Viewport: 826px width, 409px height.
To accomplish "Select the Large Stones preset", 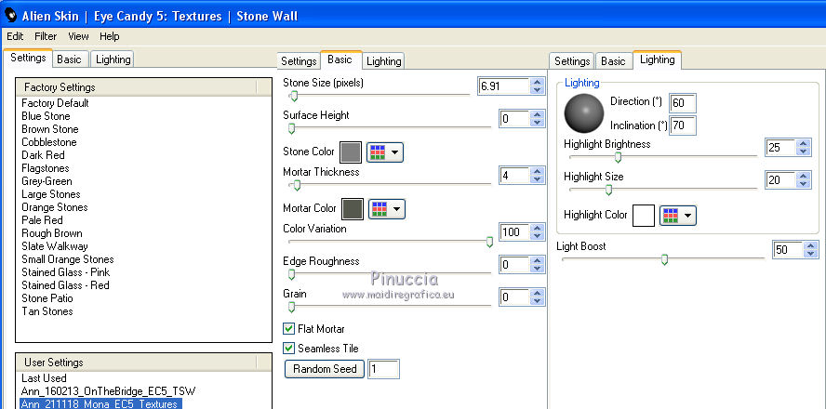I will pyautogui.click(x=51, y=194).
